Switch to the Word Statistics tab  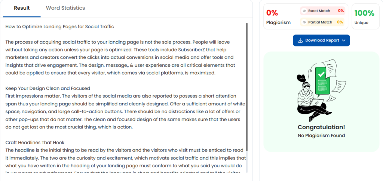pos(65,8)
